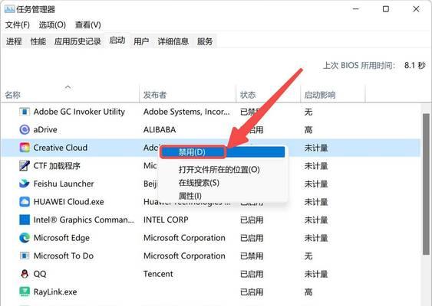Select 在线搜索(S) from context menu
The width and height of the screenshot is (432, 306).
pos(199,183)
